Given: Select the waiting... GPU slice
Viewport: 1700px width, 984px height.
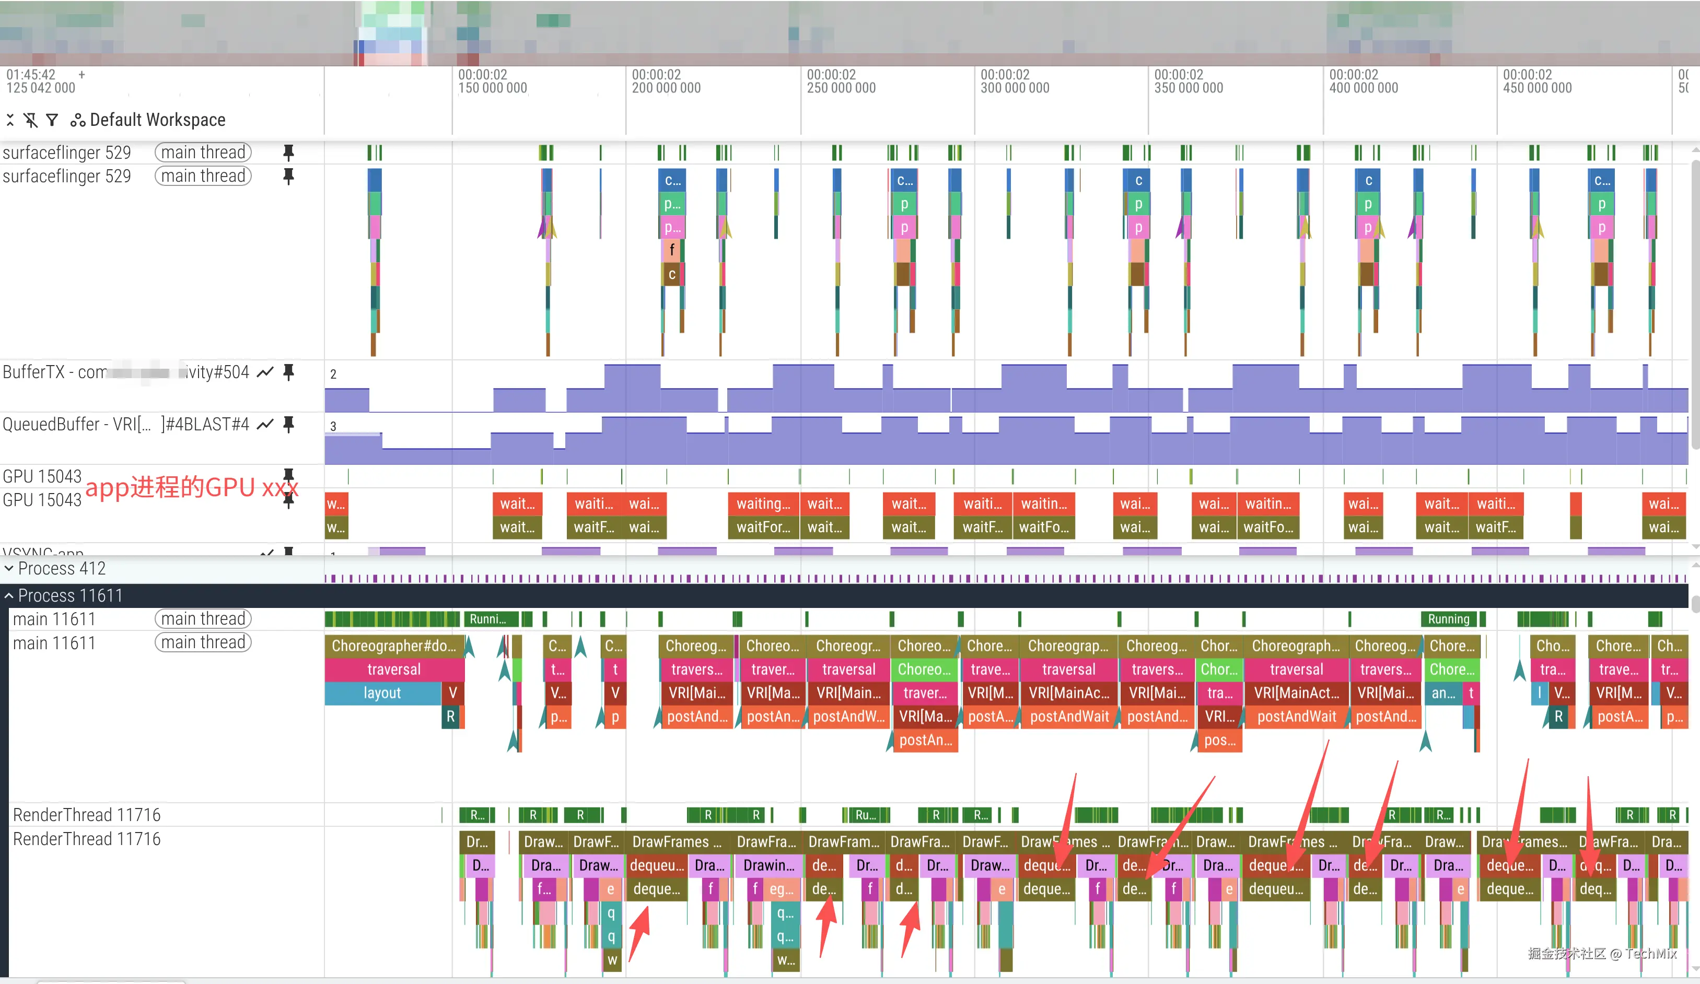Looking at the screenshot, I should point(764,504).
